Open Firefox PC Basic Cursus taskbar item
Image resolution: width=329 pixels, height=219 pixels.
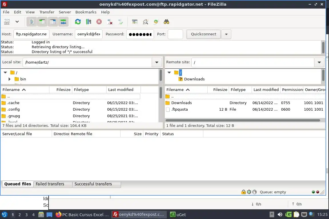82,214
